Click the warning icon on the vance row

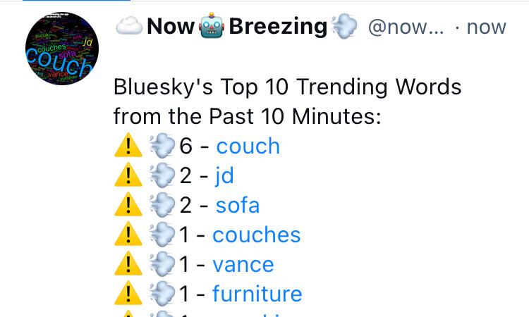pyautogui.click(x=128, y=263)
